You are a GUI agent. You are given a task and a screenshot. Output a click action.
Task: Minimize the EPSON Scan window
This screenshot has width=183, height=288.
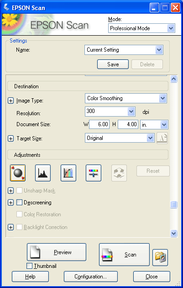(154, 8)
